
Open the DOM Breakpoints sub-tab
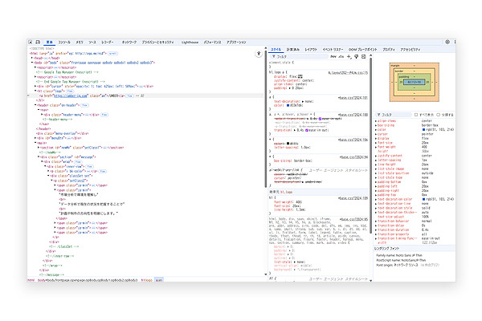coord(363,50)
